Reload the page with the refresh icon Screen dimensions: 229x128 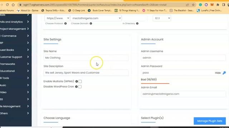tap(7, 5)
